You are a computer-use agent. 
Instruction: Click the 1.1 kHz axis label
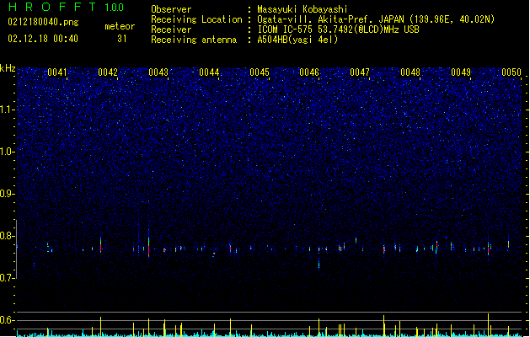pyautogui.click(x=8, y=110)
